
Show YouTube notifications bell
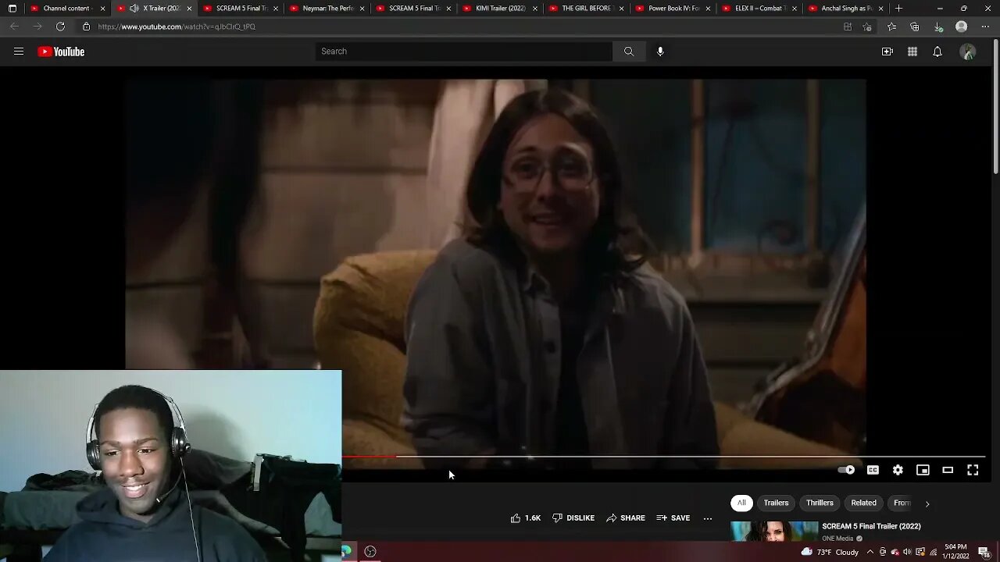click(937, 52)
